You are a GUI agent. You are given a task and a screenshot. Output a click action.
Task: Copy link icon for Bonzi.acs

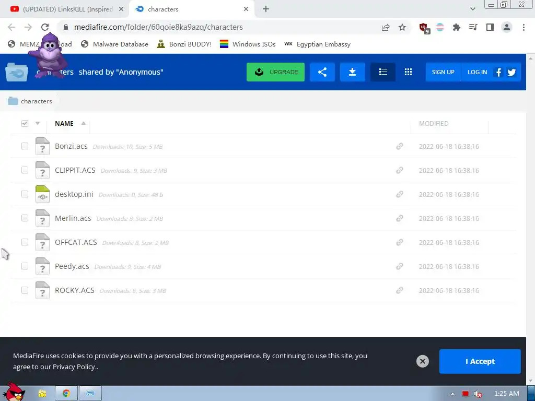coord(400,146)
